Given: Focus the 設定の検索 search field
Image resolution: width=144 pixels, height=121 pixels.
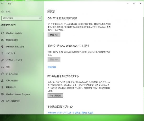Looking at the screenshot, I should pos(21,18).
